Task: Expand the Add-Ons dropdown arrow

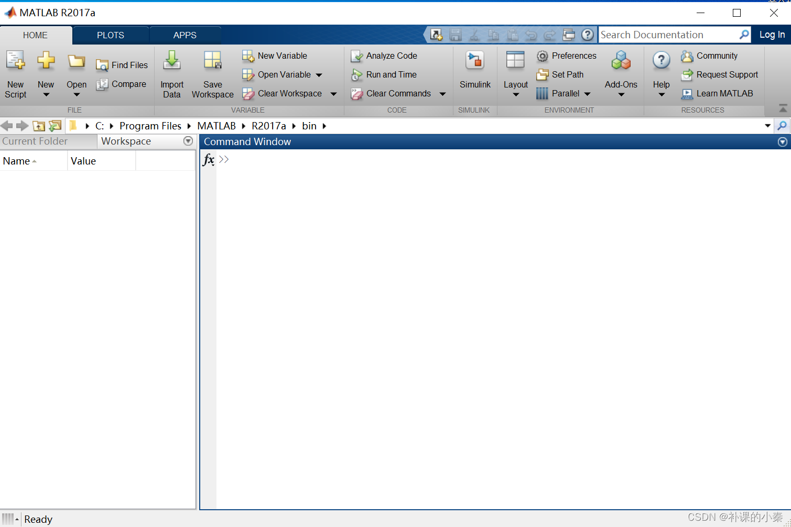Action: 621,95
